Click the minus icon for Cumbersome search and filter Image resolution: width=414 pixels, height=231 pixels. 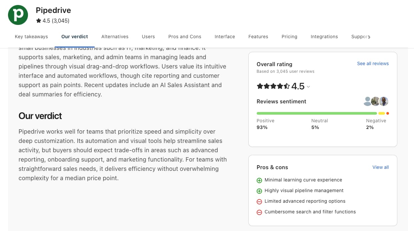pos(259,212)
